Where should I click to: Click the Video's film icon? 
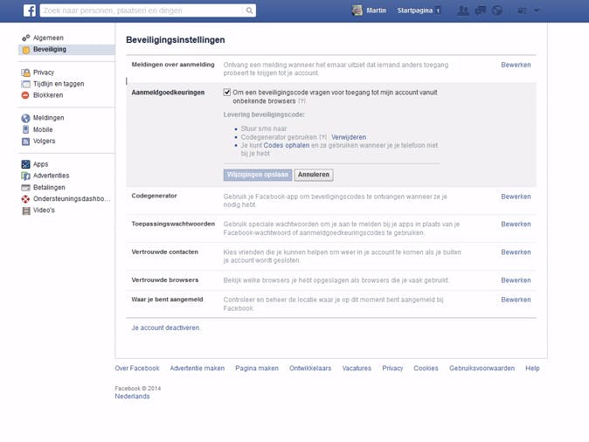click(26, 211)
